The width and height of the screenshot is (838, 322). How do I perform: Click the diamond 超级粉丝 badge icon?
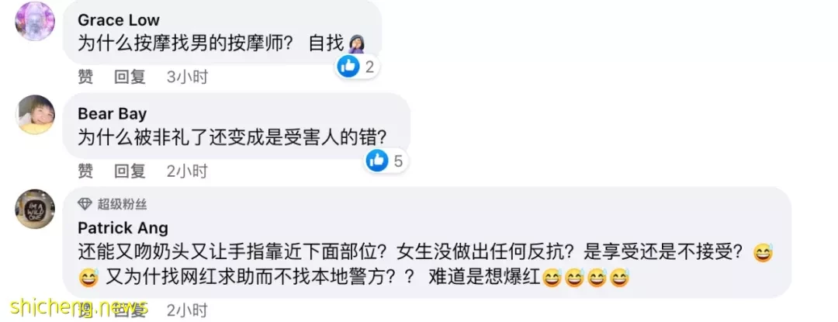(85, 203)
